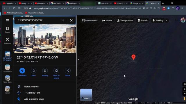The image size is (186, 104).
Task: Click the red map pin marker
Action: (x=133, y=57)
